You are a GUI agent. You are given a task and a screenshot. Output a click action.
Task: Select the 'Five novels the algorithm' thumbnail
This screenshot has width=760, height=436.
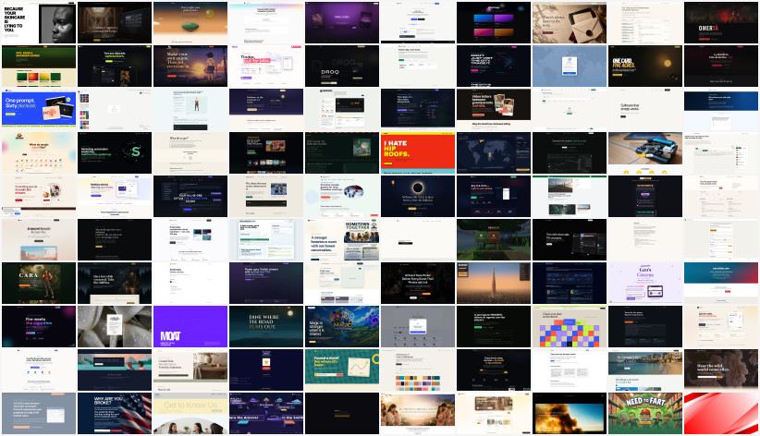point(39,326)
